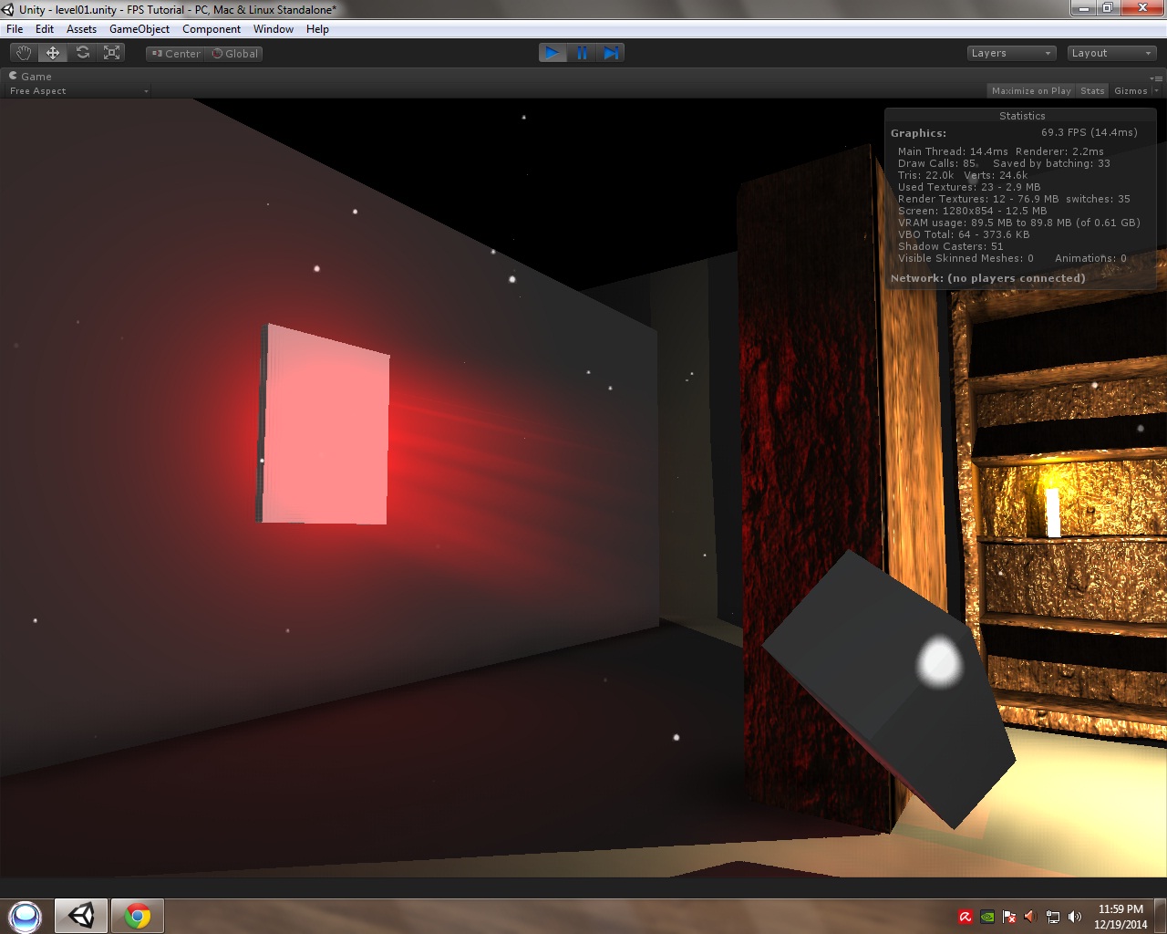Image resolution: width=1167 pixels, height=934 pixels.
Task: Open the Layers dropdown
Action: 1010,52
